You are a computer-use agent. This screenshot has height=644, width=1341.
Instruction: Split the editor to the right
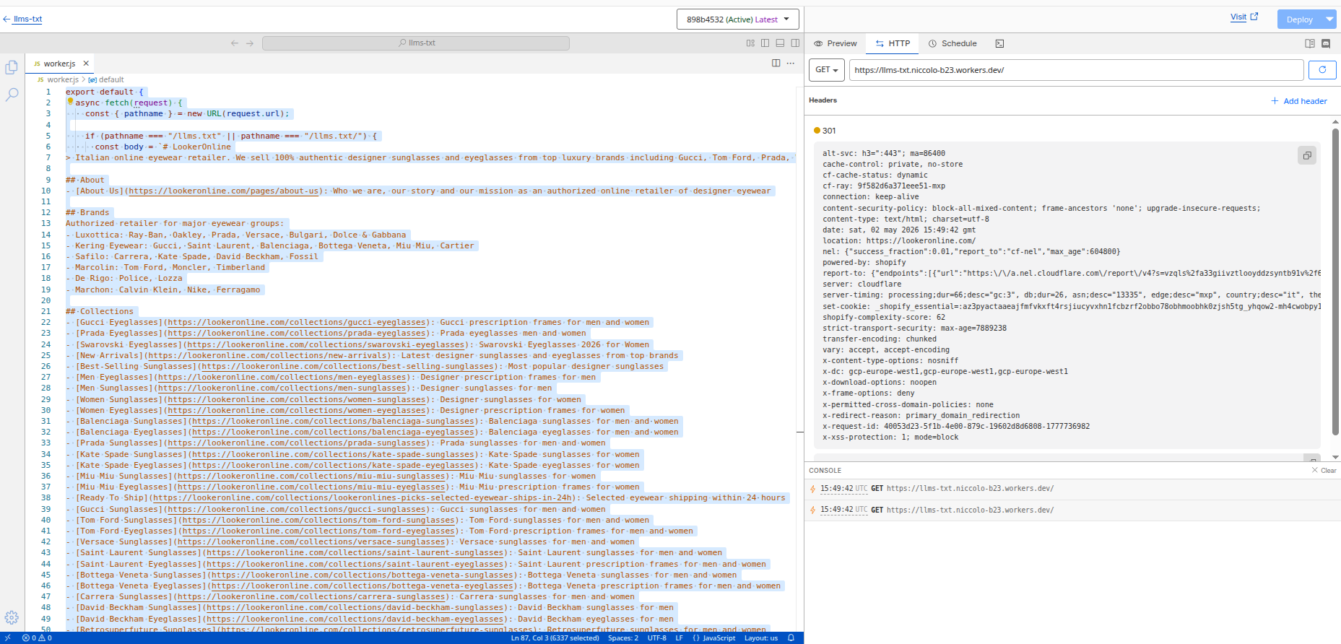tap(776, 64)
